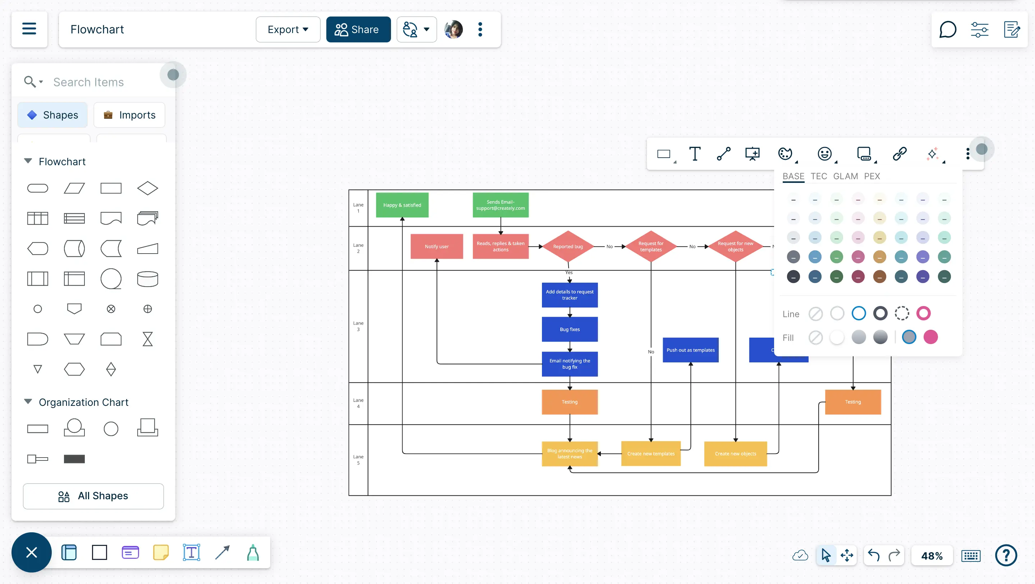Open more options in the floating toolbar

tap(968, 153)
